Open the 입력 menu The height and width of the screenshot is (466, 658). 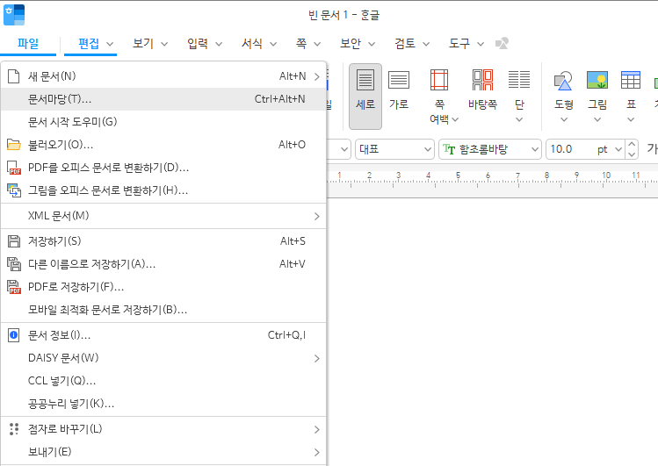pos(198,44)
